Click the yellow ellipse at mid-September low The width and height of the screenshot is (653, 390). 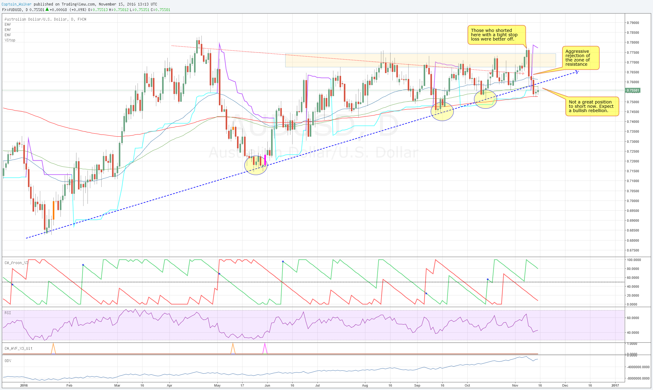pos(442,111)
